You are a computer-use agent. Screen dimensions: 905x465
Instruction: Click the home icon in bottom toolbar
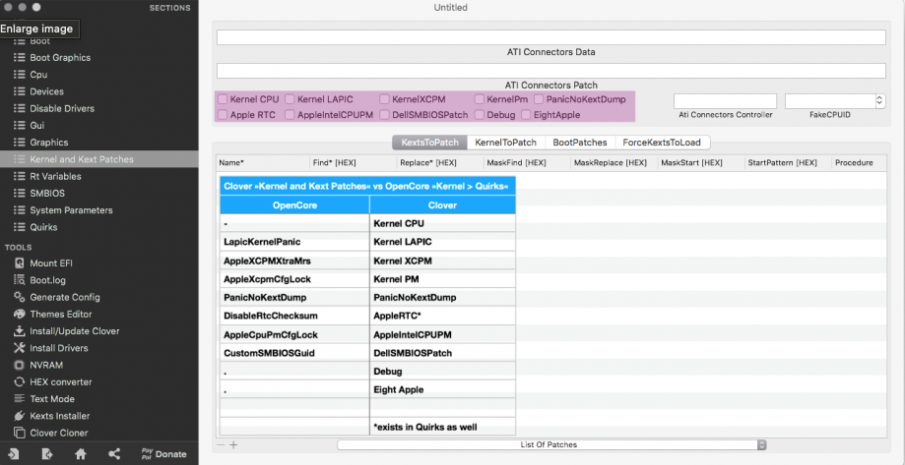click(x=81, y=454)
